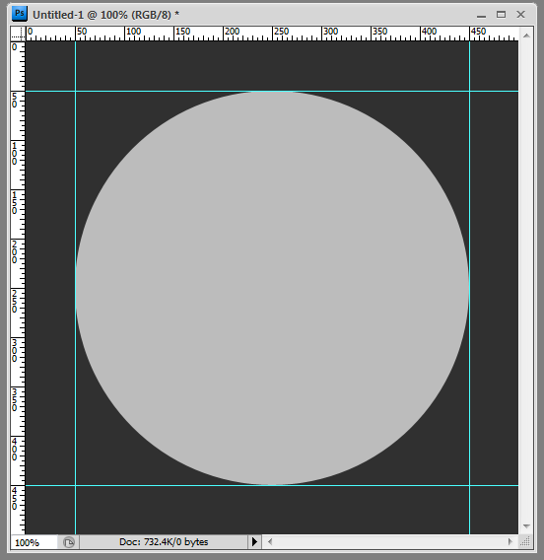Click the window resize grip corner
The width and height of the screenshot is (544, 560).
[525, 542]
